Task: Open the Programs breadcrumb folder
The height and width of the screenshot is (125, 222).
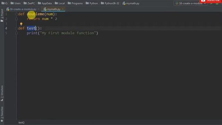Action: point(75,3)
